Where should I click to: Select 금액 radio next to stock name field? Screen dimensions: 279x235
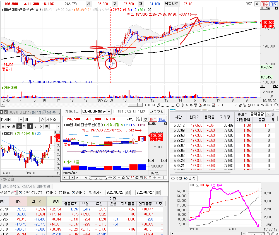[x=33, y=193]
